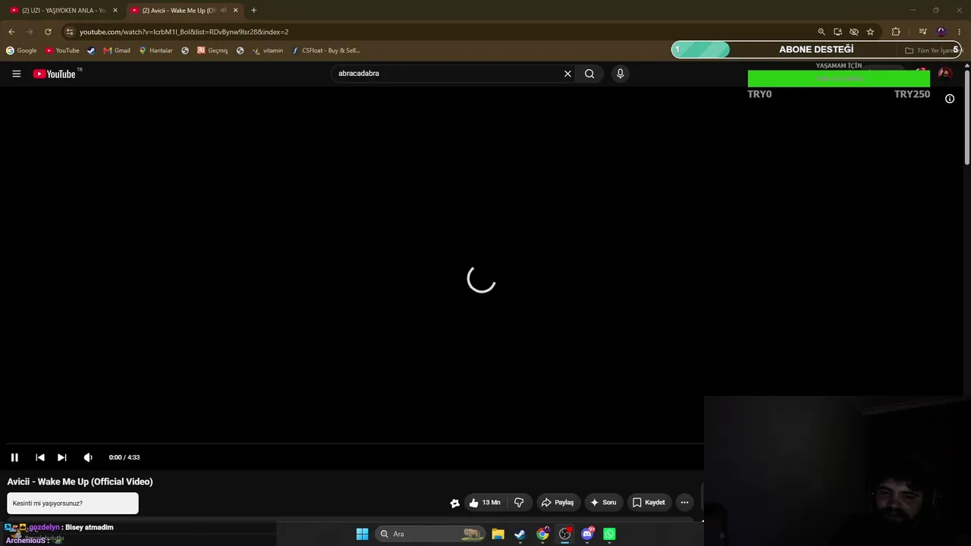The width and height of the screenshot is (971, 546).
Task: Open the OBS icon on the taskbar
Action: tap(565, 534)
